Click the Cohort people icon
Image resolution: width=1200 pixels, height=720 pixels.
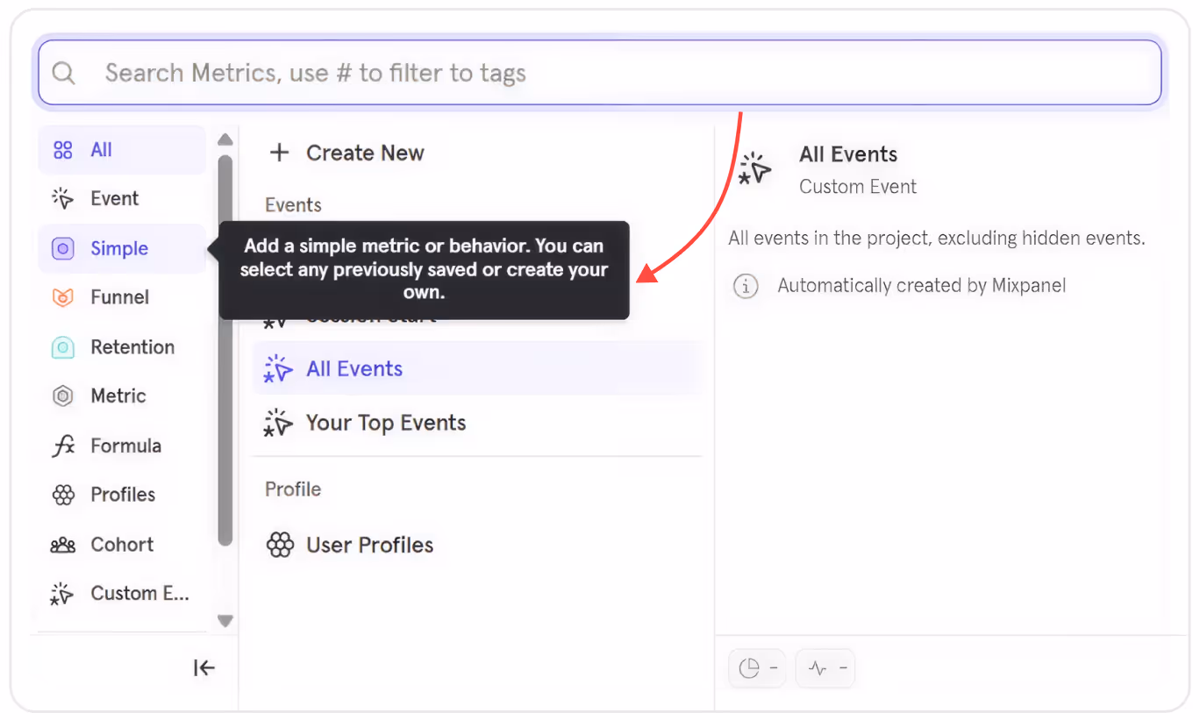click(63, 545)
